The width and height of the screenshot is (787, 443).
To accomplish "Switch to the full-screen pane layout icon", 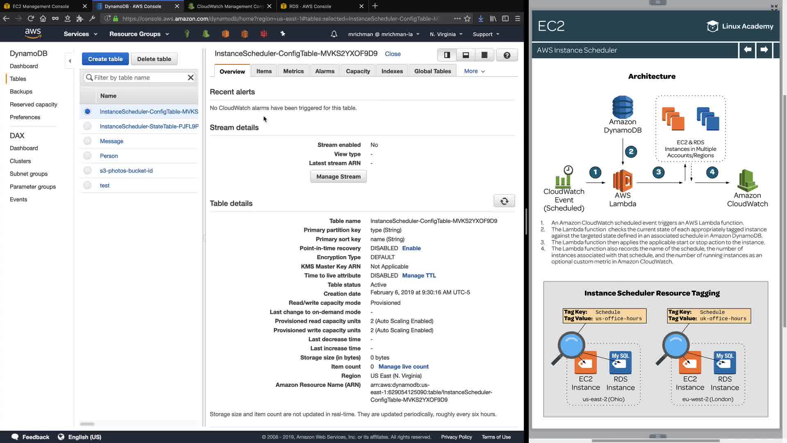I will 484,55.
